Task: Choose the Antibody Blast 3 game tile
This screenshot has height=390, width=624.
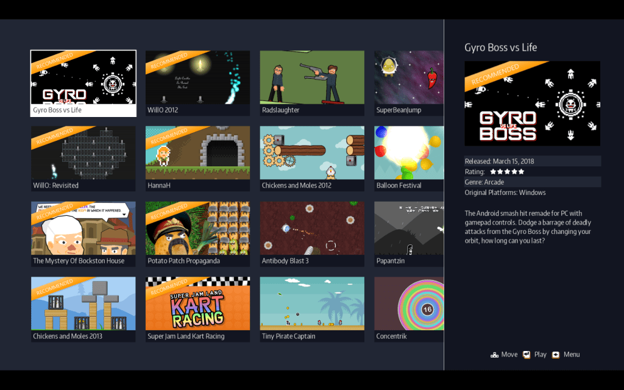Action: click(x=312, y=234)
